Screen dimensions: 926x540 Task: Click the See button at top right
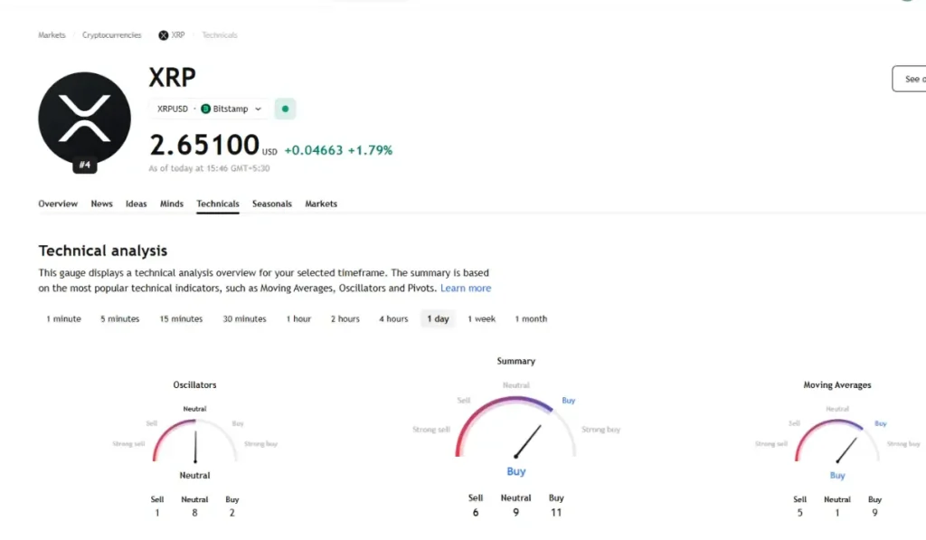pyautogui.click(x=910, y=79)
